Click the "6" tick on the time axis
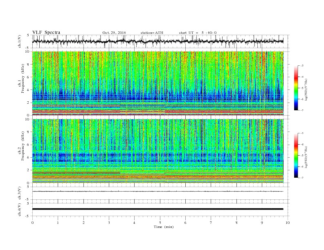The image size is (324, 250). (x=185, y=223)
